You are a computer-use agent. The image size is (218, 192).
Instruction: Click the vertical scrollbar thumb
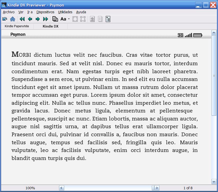point(214,75)
